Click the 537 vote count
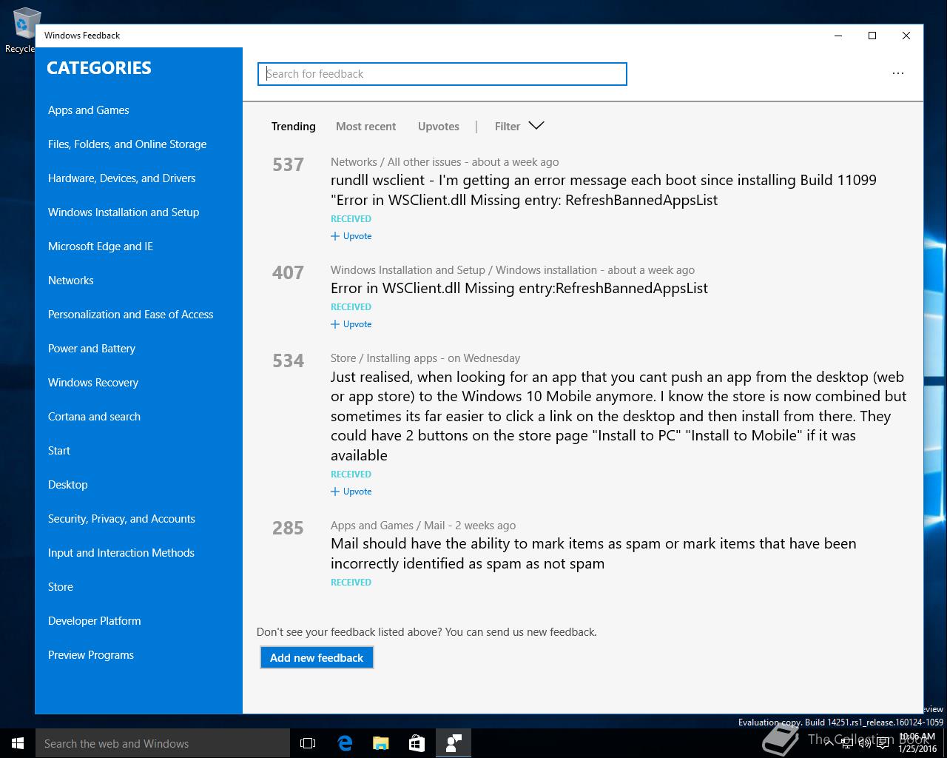 tap(288, 164)
